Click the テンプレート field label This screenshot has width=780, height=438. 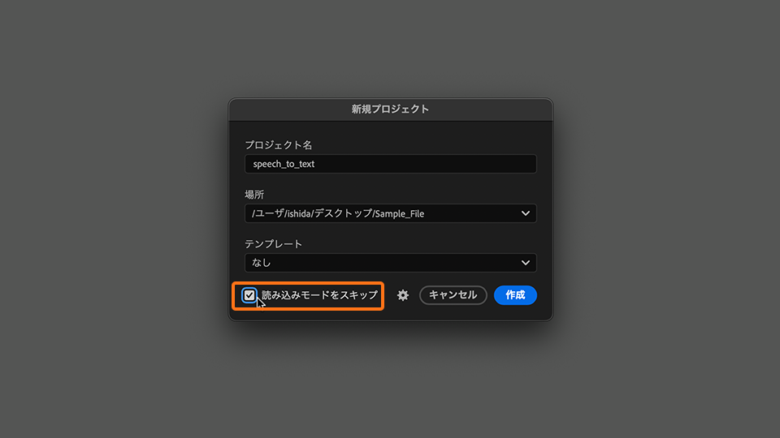(x=273, y=244)
